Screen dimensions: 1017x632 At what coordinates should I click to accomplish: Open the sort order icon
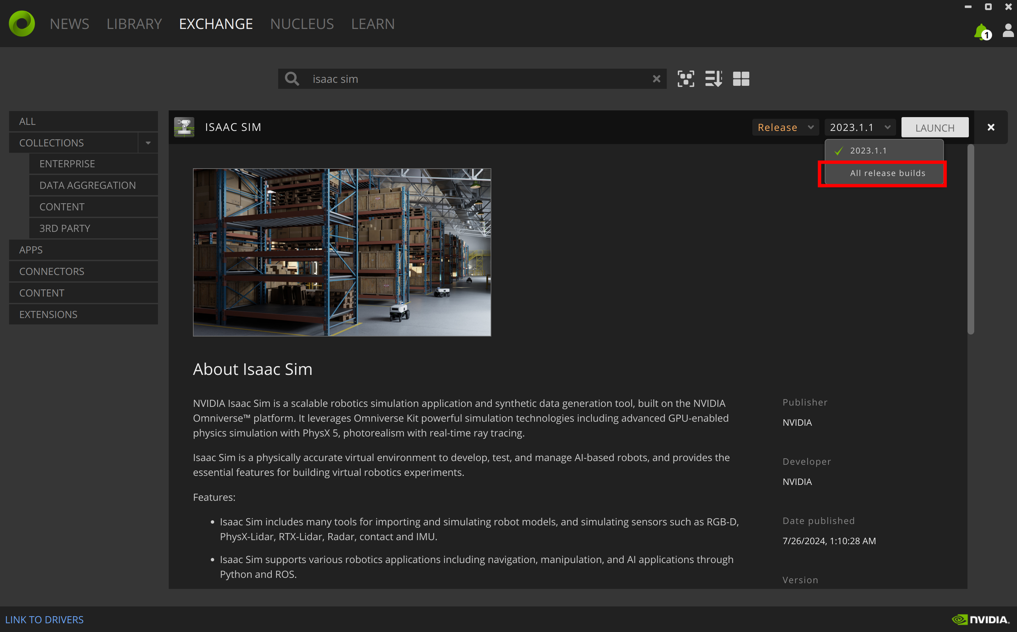tap(713, 79)
